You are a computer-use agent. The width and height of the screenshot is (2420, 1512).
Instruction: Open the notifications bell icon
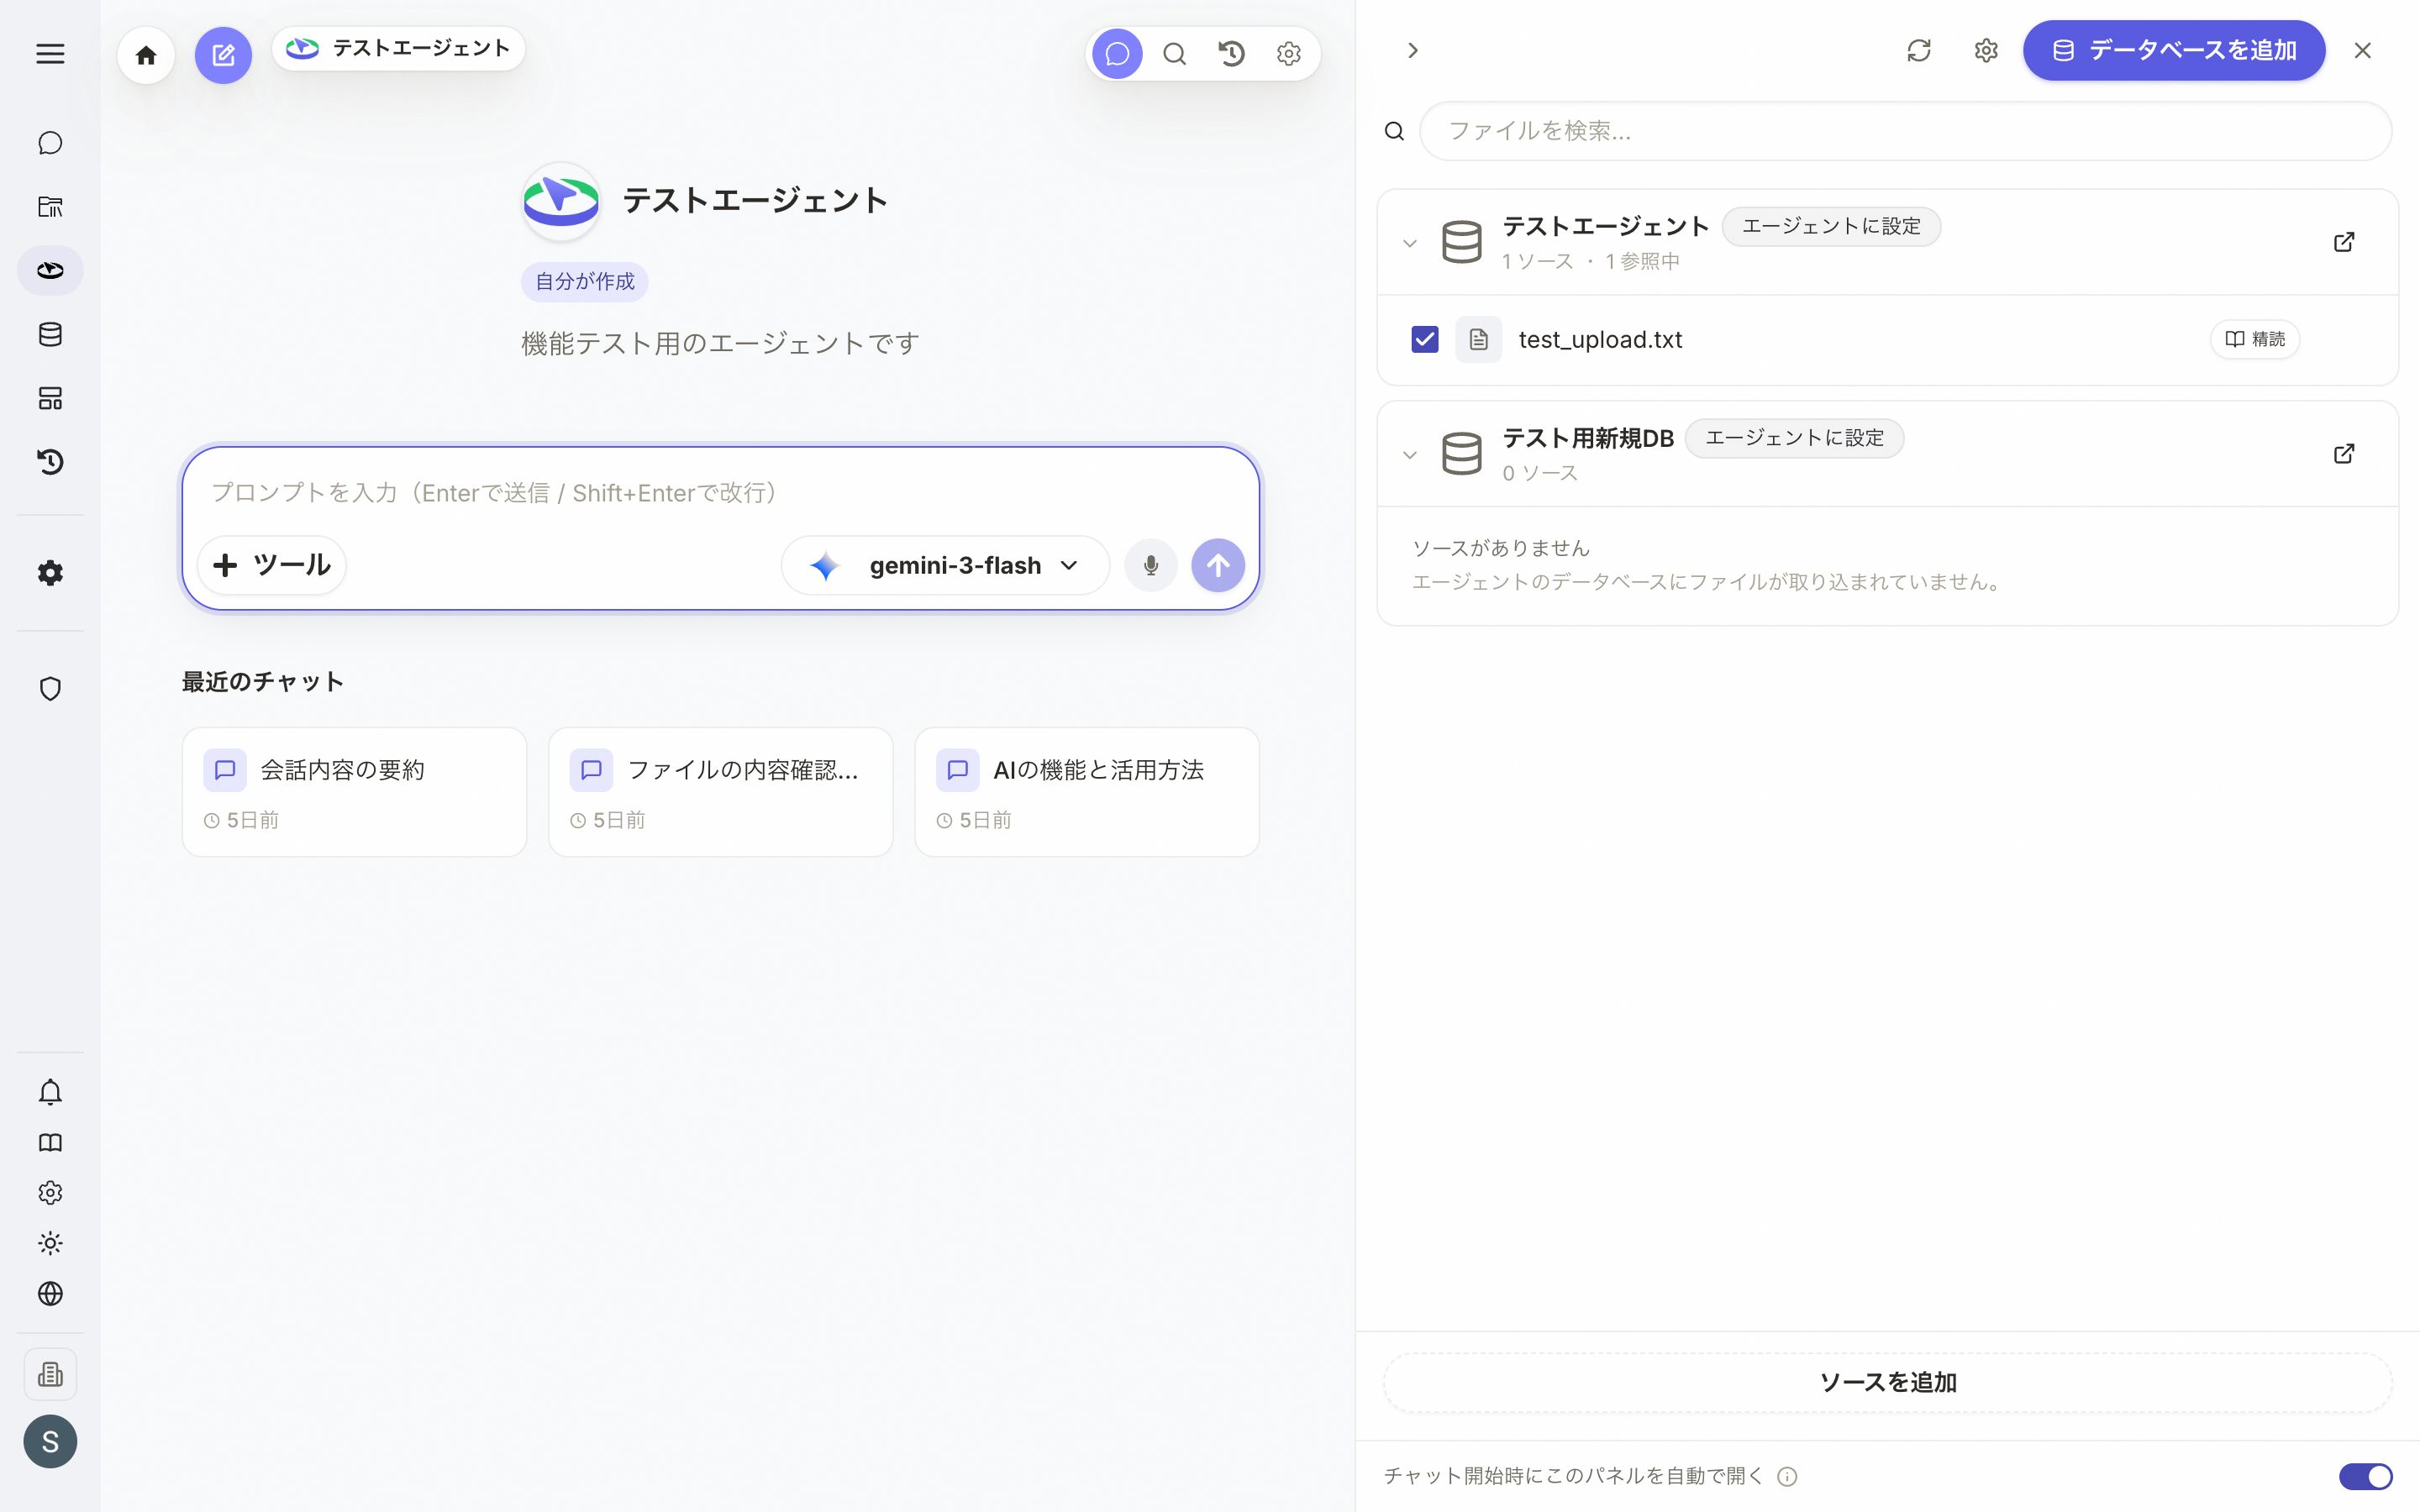[50, 1092]
